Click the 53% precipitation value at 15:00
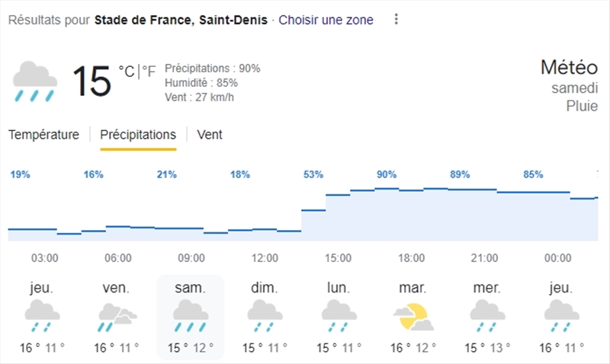This screenshot has height=364, width=610. tap(313, 174)
